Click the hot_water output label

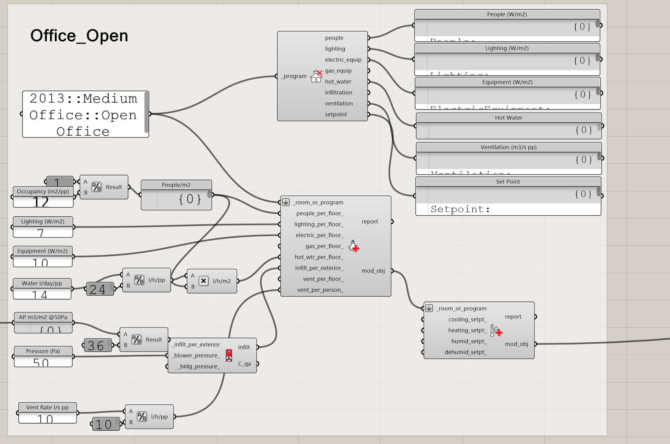coord(338,81)
